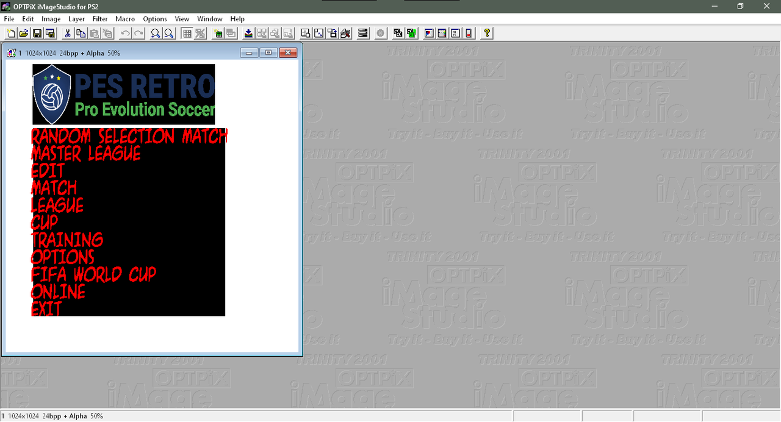Click the MASTER LEAGUE text in the image
This screenshot has width=781, height=422.
point(86,153)
